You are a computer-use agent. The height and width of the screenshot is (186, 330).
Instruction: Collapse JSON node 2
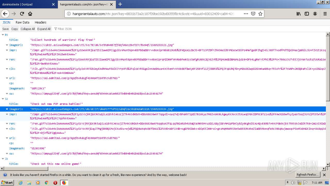(x=3, y=159)
